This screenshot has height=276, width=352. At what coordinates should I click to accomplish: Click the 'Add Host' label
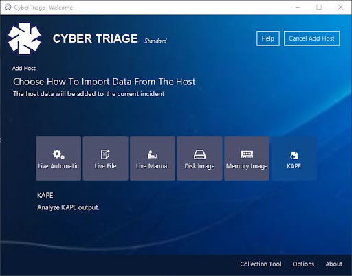click(x=24, y=68)
